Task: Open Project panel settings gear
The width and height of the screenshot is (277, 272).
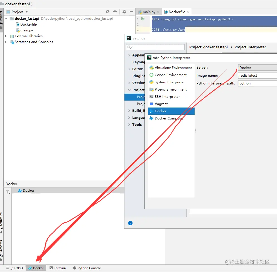Action: [124, 12]
